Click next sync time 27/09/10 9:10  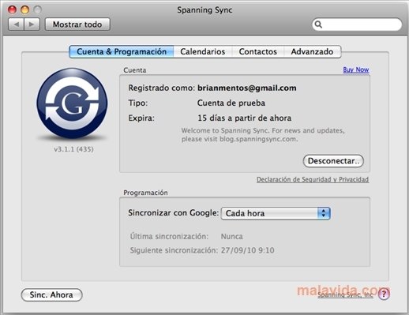point(248,250)
